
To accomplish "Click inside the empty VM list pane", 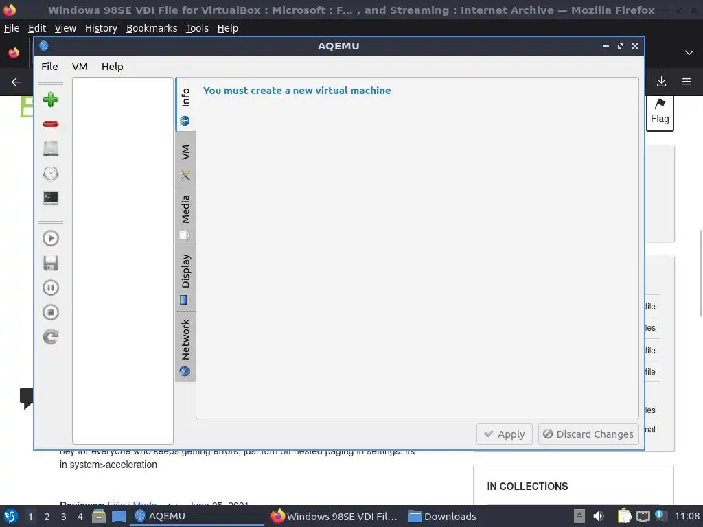I will coord(123,260).
